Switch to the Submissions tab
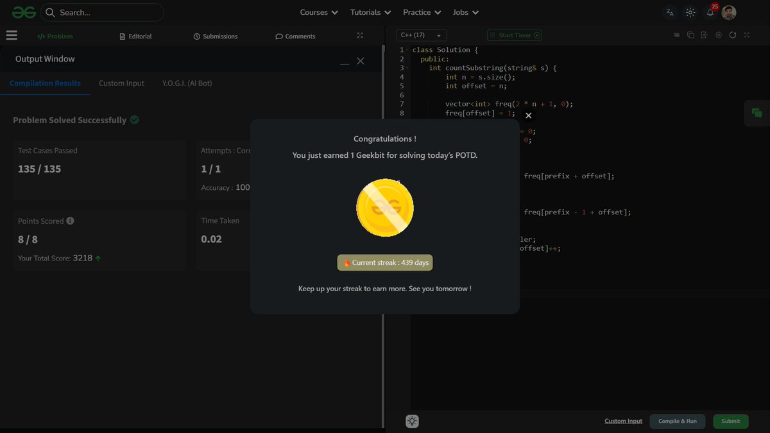 click(216, 37)
